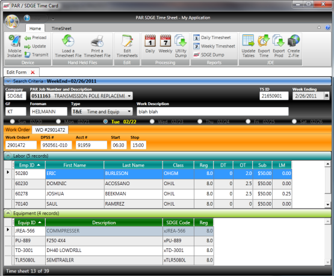Viewport: 334px width, 276px height.
Task: Click the Stop time field 15:00
Action: 138,145
